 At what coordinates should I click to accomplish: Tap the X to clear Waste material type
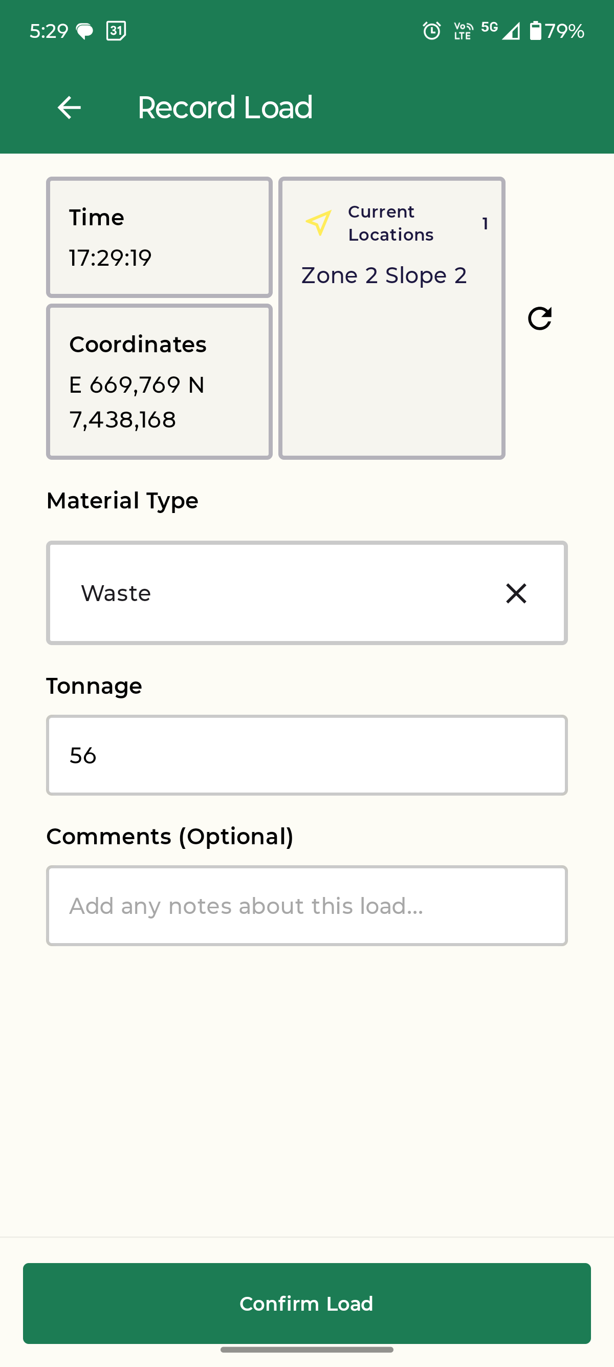point(516,593)
